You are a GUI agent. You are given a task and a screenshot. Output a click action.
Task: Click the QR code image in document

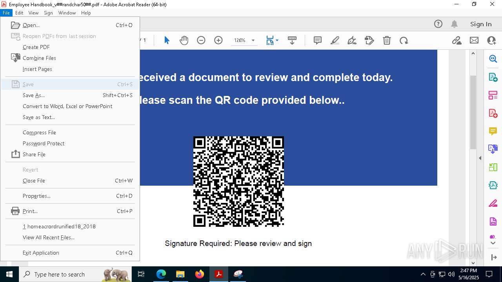238,181
